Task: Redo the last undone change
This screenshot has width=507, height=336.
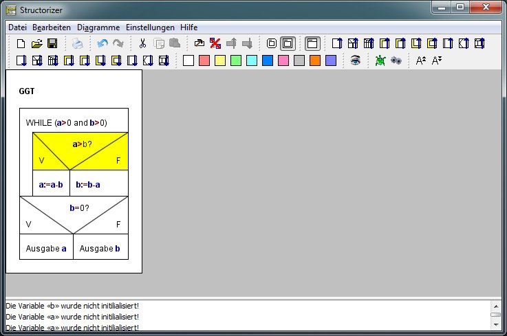Action: point(118,43)
